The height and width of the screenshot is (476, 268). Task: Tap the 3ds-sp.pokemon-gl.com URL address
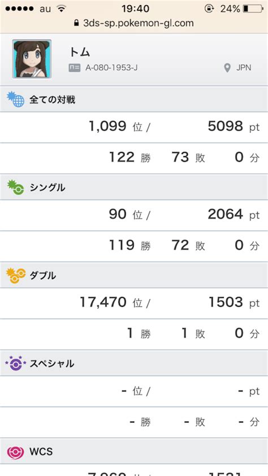pos(139,23)
